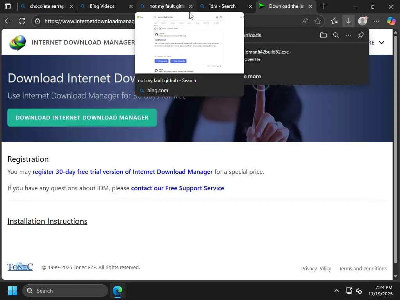
Task: Open network status tray icon
Action: tap(349, 291)
